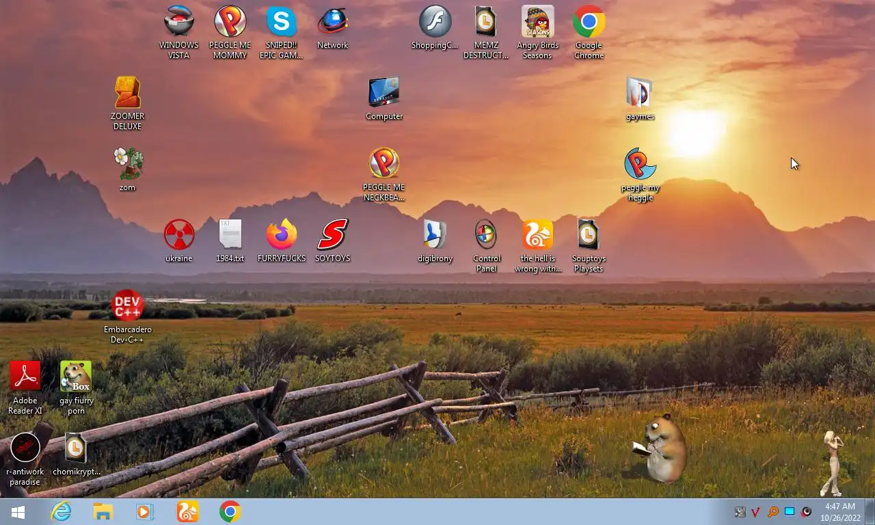Image resolution: width=875 pixels, height=525 pixels.
Task: Launch UC Browser from the taskbar
Action: tap(187, 512)
